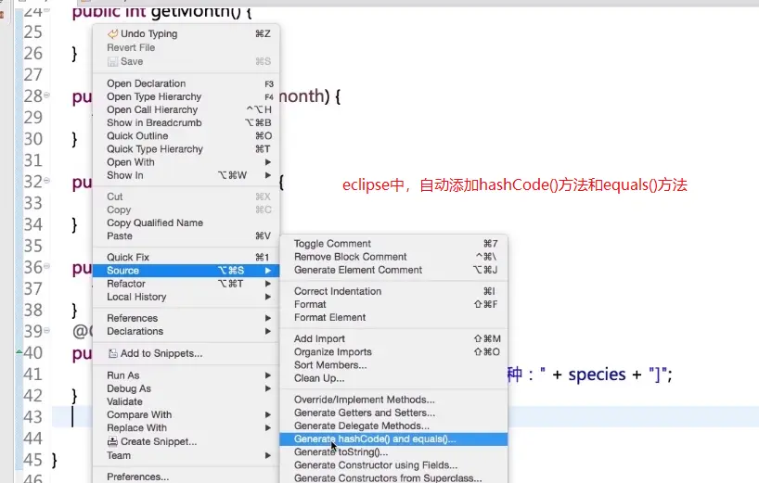Expand the Local History submenu arrow
Viewport: 759px width, 483px height.
click(267, 297)
